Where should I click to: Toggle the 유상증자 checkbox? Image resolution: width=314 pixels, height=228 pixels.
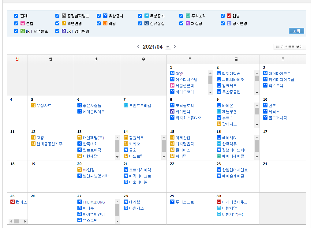(99, 16)
